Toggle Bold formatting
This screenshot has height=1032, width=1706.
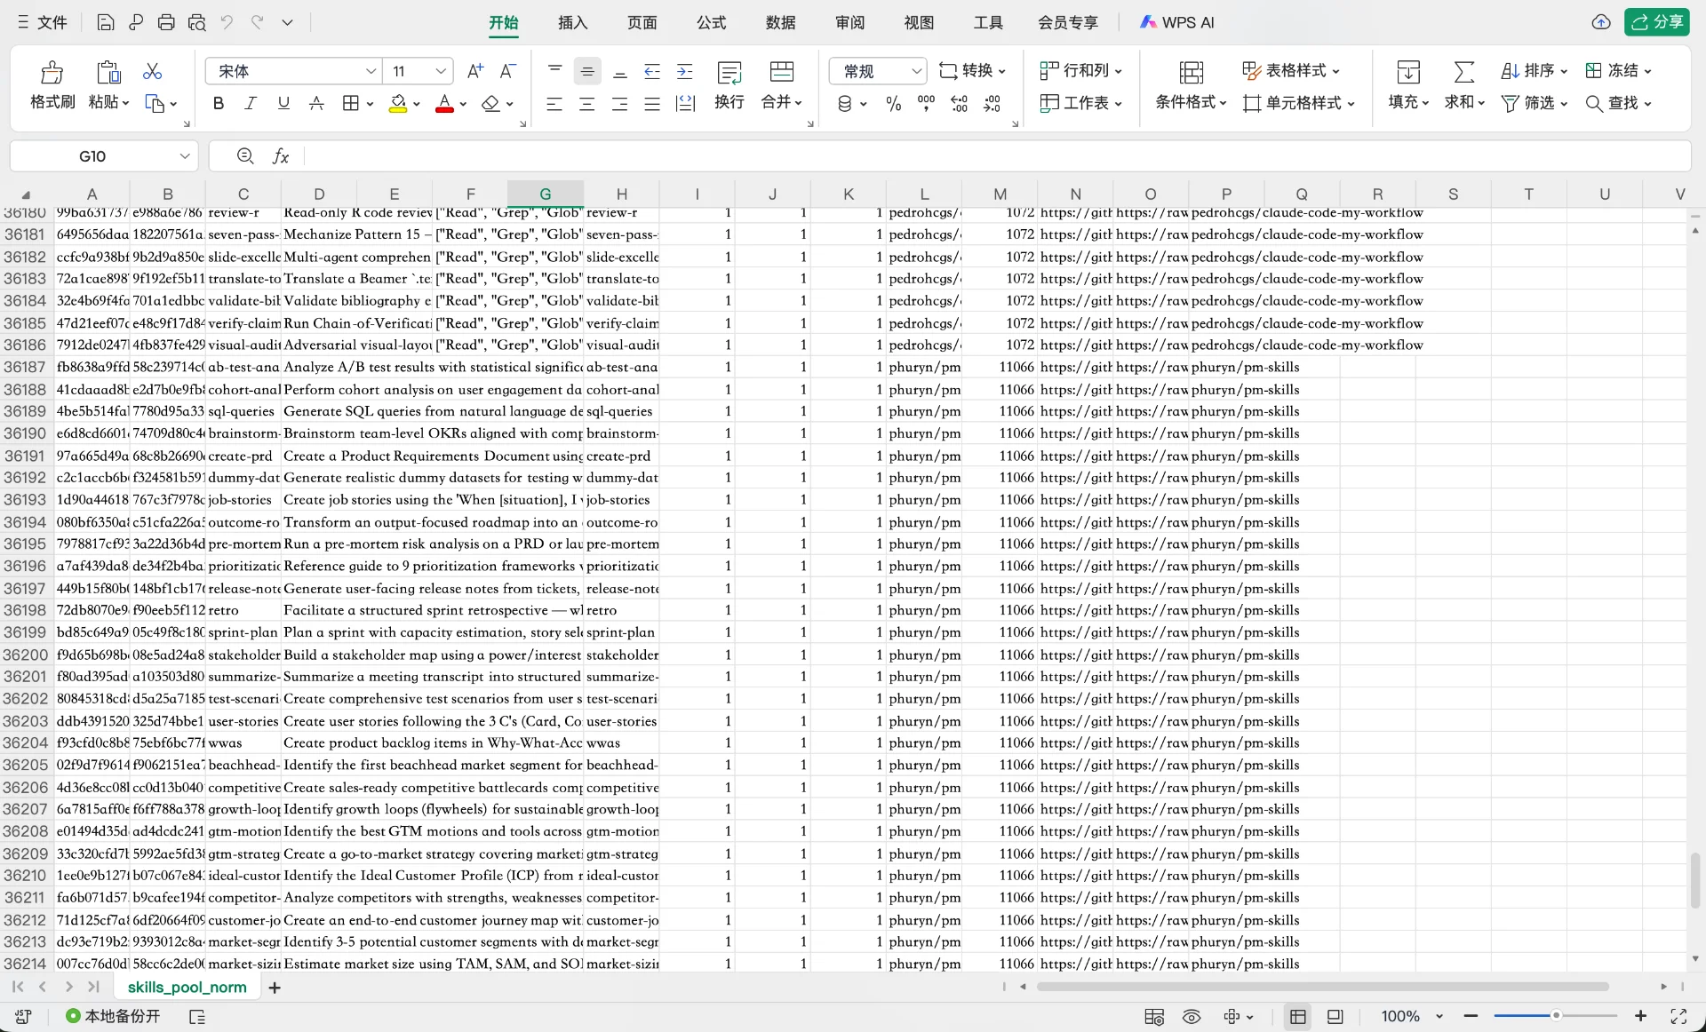[219, 104]
